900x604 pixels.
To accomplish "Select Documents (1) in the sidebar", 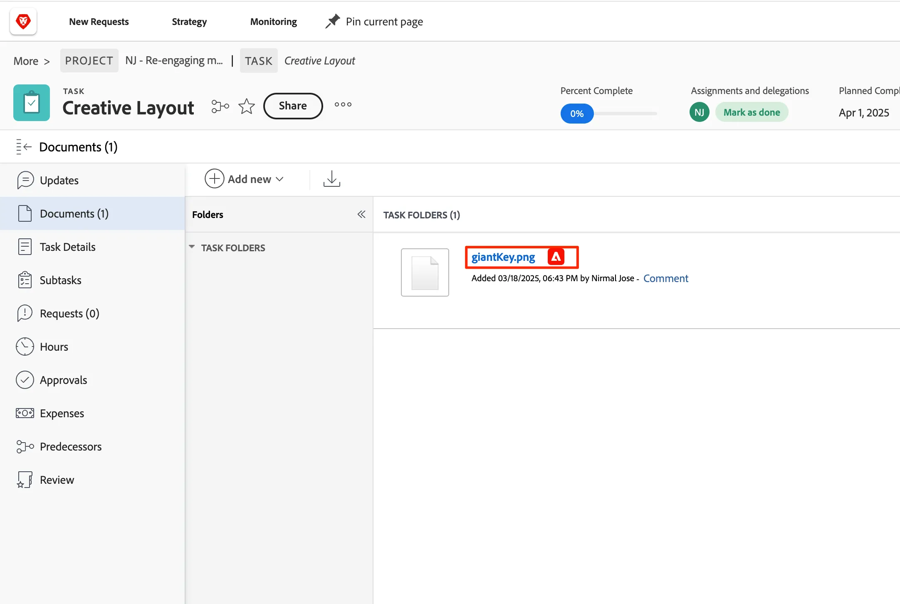I will click(x=92, y=213).
